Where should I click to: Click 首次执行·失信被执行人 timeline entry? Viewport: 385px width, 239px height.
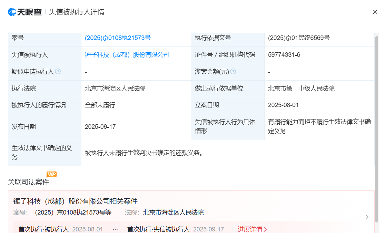click(158, 229)
